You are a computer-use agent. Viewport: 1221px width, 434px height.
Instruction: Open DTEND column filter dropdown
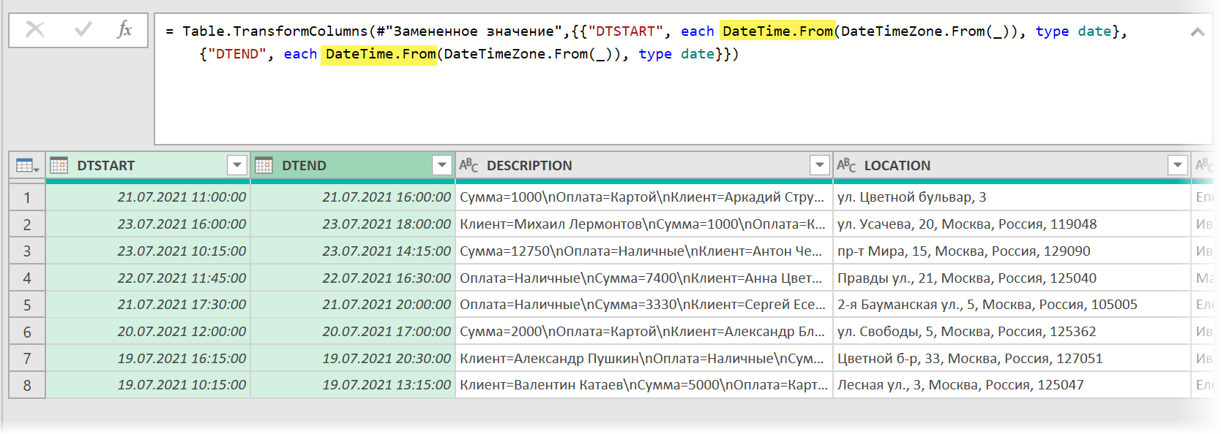pyautogui.click(x=441, y=165)
